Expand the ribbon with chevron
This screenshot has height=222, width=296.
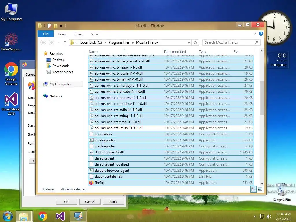click(255, 34)
